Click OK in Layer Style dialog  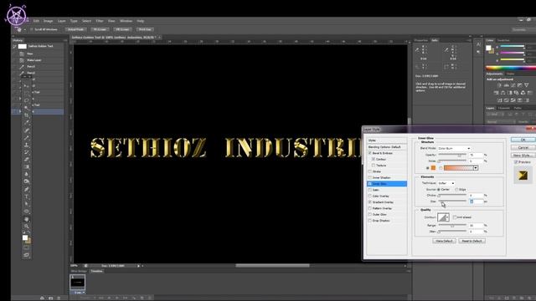[523, 140]
